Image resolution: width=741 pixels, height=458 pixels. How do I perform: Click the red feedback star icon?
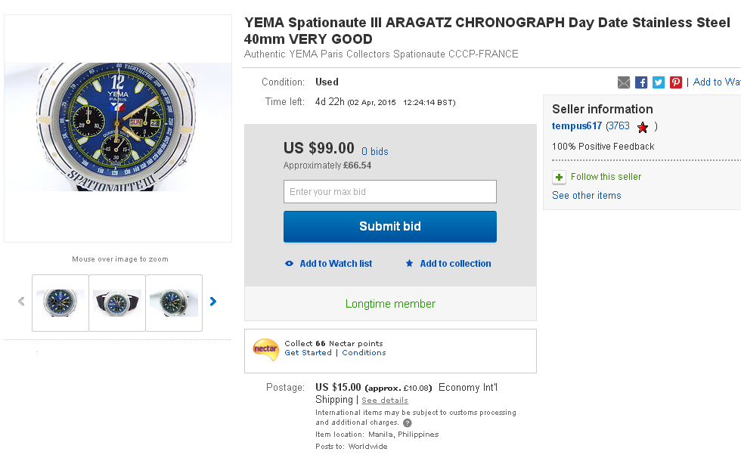point(643,127)
